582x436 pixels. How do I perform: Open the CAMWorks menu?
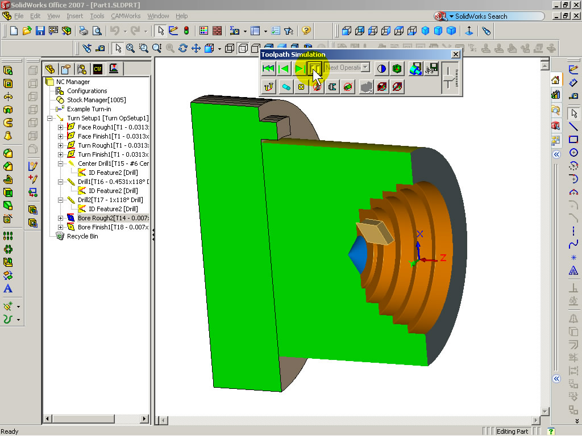[126, 16]
